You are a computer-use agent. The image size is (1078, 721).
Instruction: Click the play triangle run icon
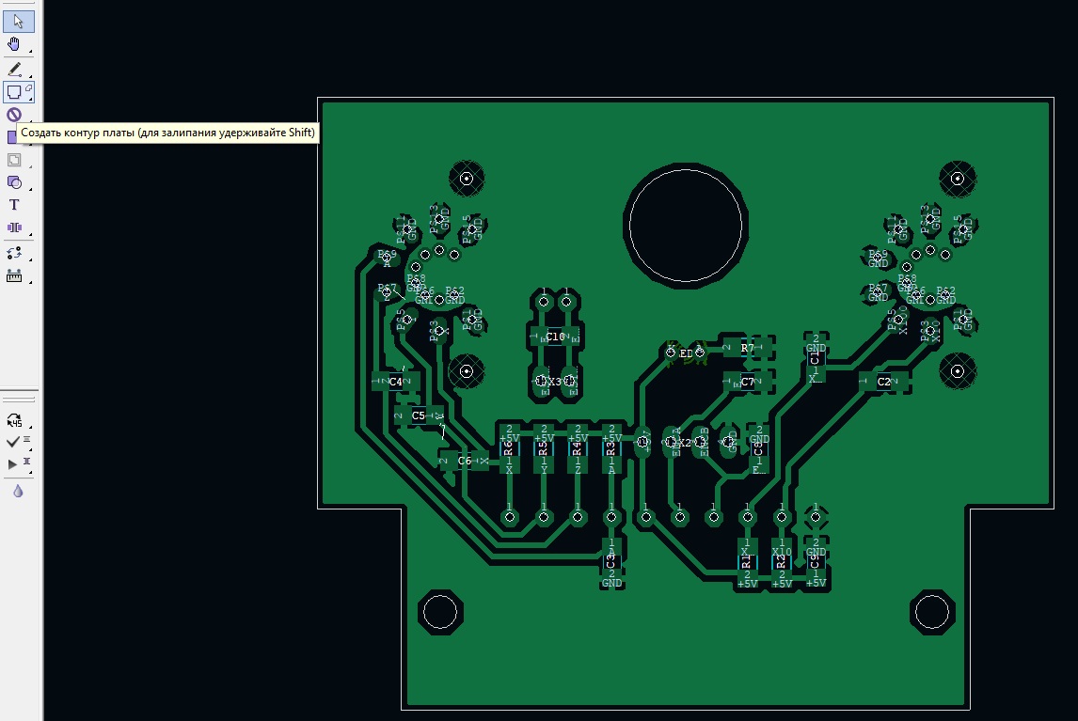click(11, 464)
